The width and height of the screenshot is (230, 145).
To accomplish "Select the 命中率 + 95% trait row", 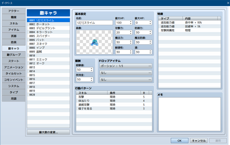I will coord(189,23).
